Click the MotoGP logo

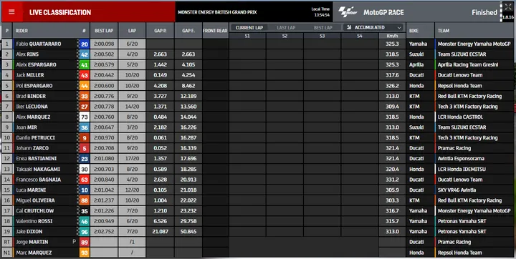(x=348, y=12)
